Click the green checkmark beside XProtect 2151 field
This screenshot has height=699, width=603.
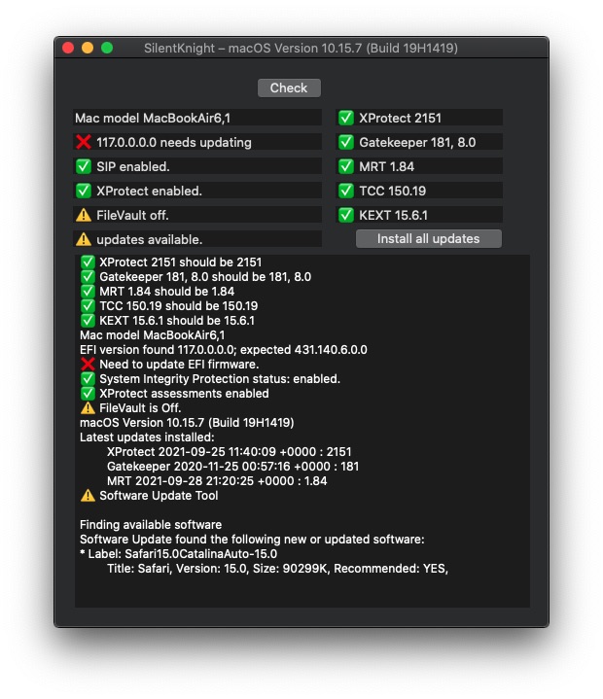[346, 119]
